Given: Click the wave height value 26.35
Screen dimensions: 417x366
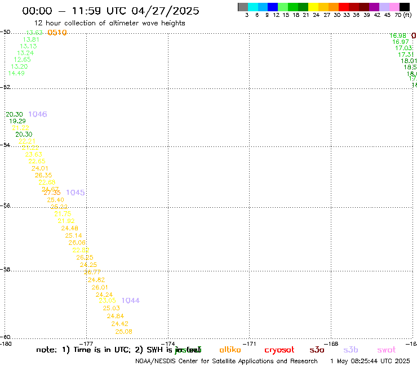Looking at the screenshot, I should coord(43,175).
